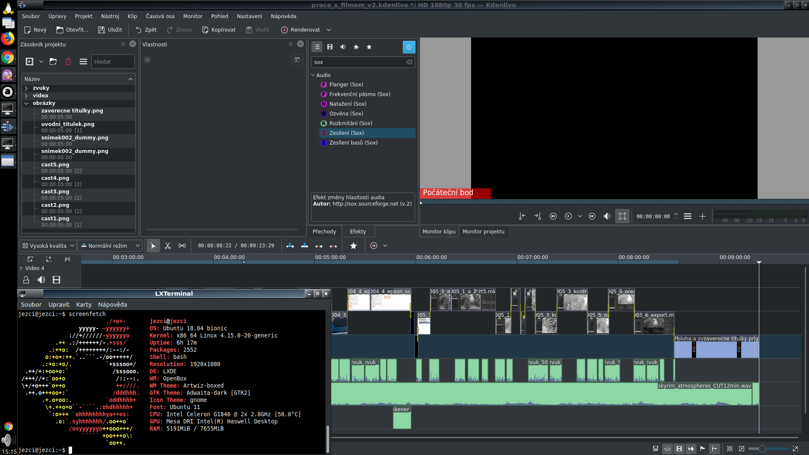Click the Kopírovat button

pyautogui.click(x=219, y=30)
